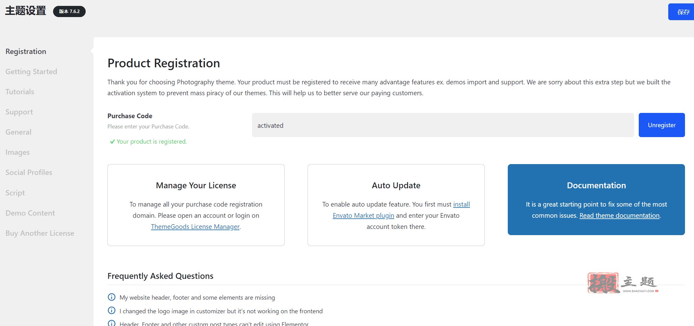Switch to Getting Started tab

[x=31, y=72]
